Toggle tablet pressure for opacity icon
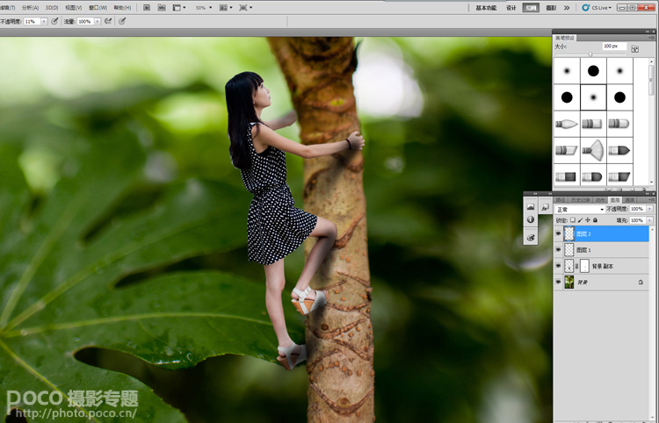 (x=54, y=21)
